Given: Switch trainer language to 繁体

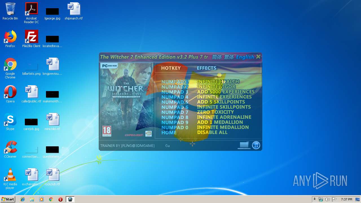Looking at the screenshot, I should tap(229, 57).
